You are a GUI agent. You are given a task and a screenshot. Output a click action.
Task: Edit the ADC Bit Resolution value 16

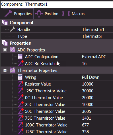coord(96,64)
